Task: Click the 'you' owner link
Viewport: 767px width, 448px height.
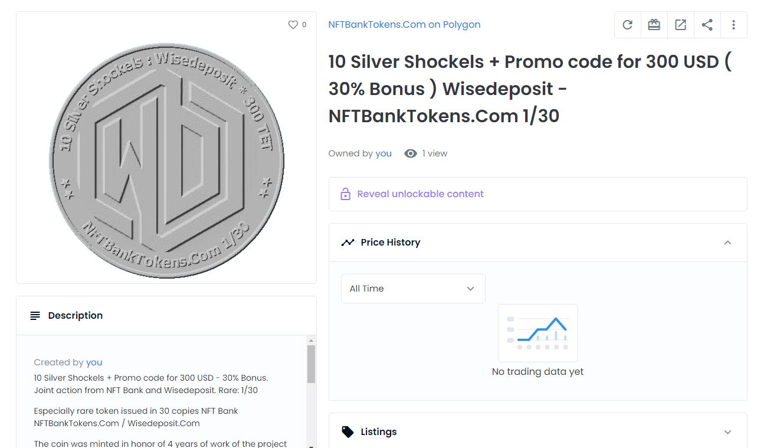Action: coord(383,153)
